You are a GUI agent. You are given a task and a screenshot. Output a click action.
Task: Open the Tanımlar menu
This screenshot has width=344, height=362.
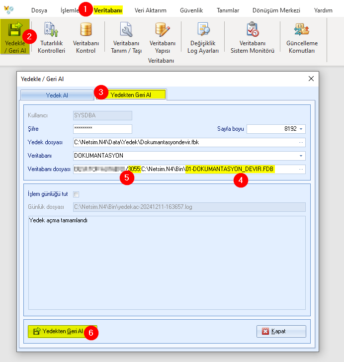pyautogui.click(x=228, y=10)
